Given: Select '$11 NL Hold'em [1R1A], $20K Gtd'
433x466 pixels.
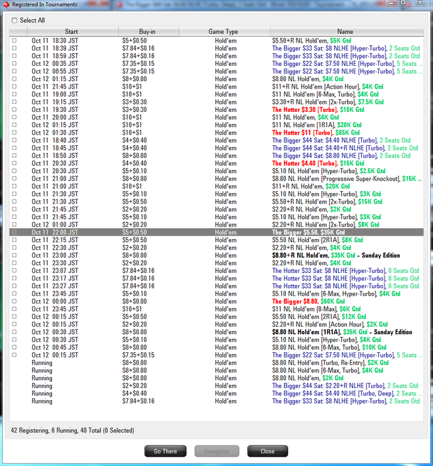Looking at the screenshot, I should point(217,125).
